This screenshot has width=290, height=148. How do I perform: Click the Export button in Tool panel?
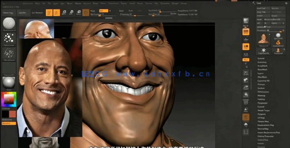coord(278,16)
